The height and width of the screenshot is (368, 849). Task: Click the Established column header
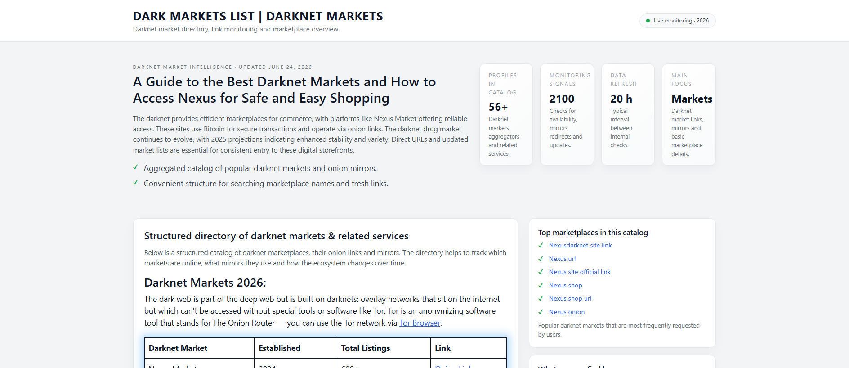pyautogui.click(x=295, y=348)
